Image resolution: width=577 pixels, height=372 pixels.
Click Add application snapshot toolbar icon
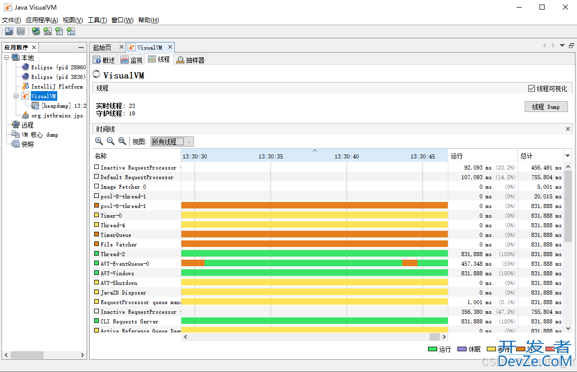pos(71,31)
